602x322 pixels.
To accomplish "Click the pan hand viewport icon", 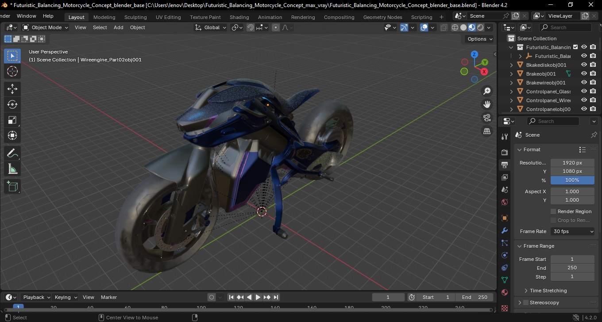I will tap(487, 104).
